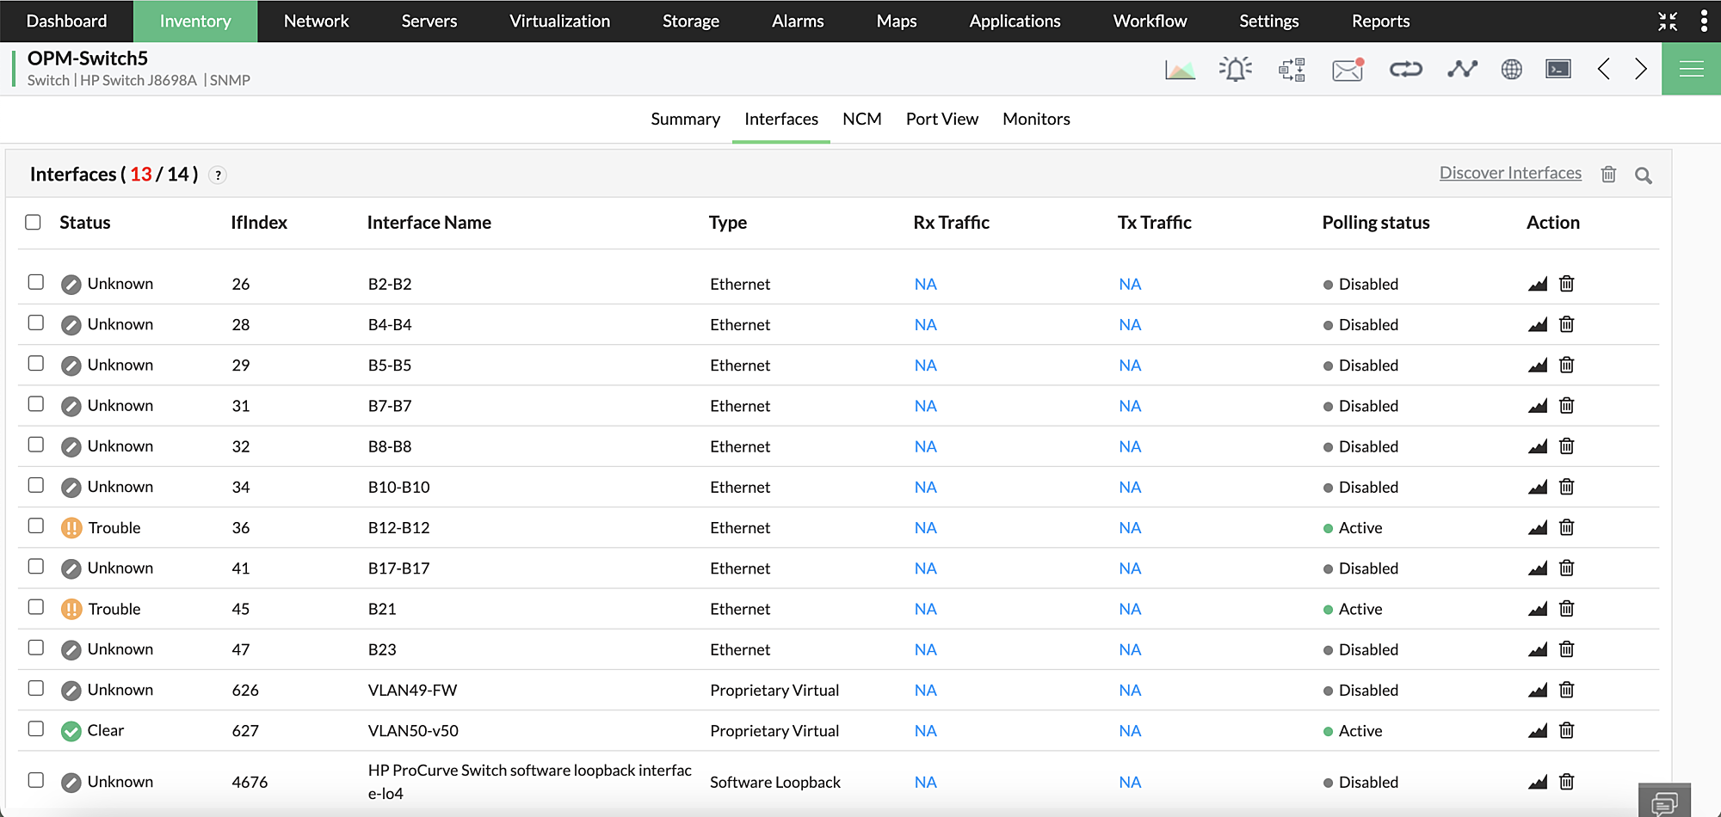Check the select-all checkbox in table header
The image size is (1721, 817).
(33, 222)
